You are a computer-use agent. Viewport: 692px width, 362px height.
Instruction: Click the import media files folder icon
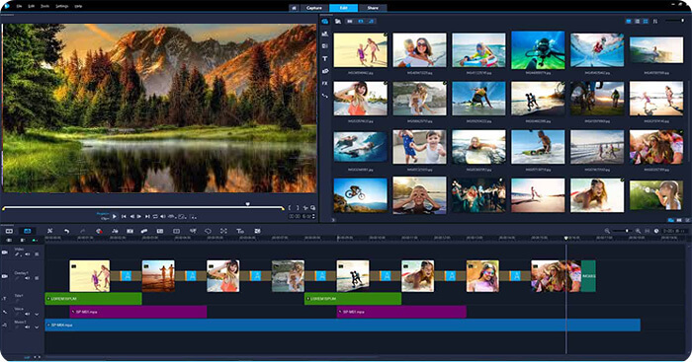click(x=338, y=21)
